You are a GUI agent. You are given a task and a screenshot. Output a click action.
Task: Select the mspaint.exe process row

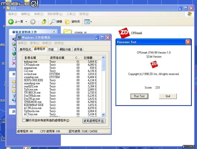point(60,68)
